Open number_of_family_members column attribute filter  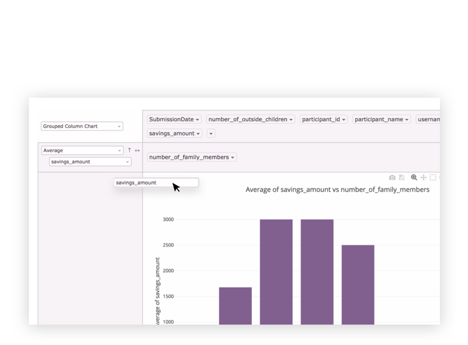point(191,157)
